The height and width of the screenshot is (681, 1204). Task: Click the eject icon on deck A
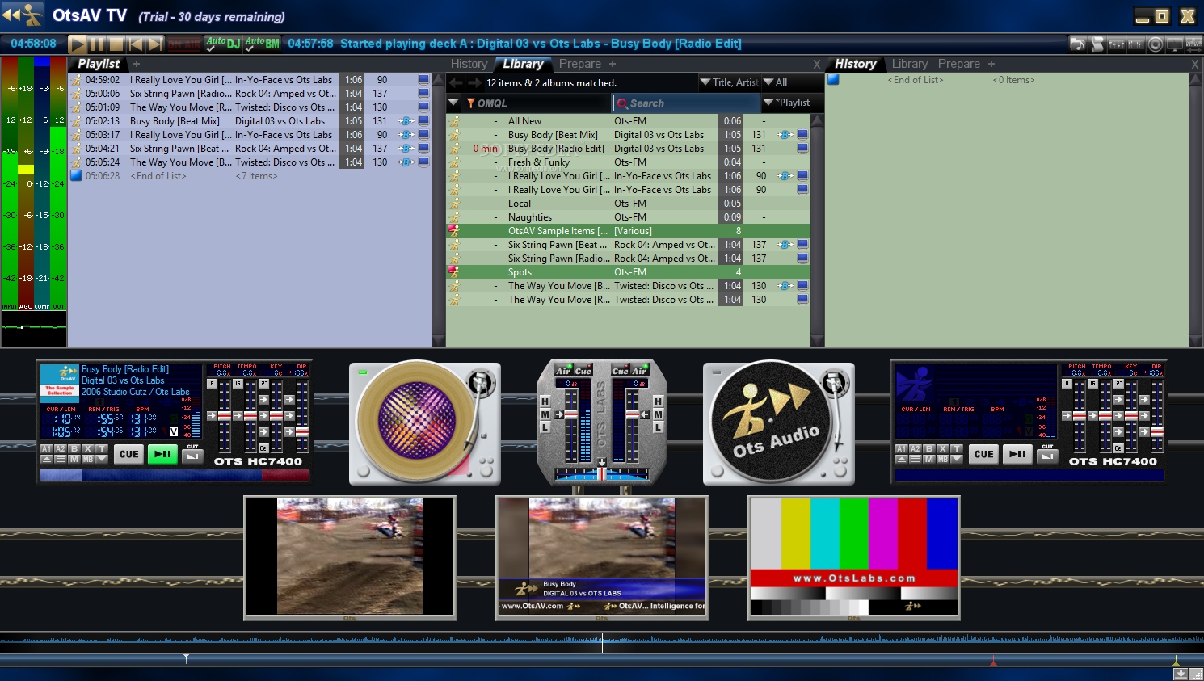coord(46,459)
